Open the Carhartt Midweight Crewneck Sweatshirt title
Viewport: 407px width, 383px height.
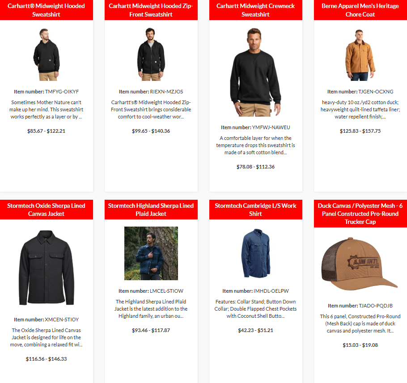[x=255, y=10]
